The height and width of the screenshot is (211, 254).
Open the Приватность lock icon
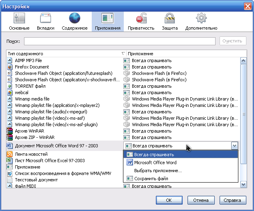point(141,18)
